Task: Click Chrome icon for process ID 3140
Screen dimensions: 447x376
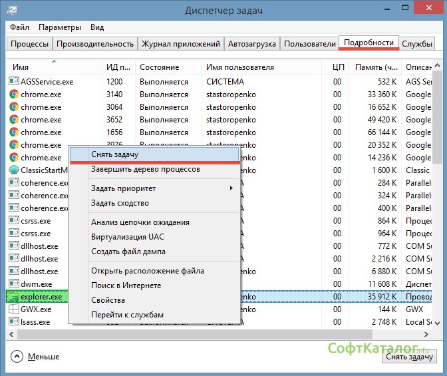Action: point(14,94)
